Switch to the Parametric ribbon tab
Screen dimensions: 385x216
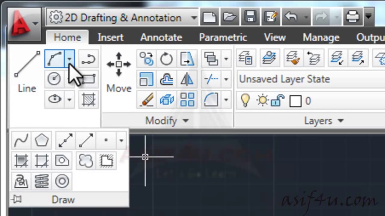click(223, 37)
